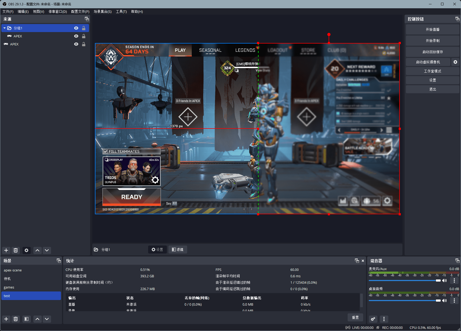This screenshot has height=331, width=461.
Task: Open the 配置文件(P) menu
Action: click(80, 11)
